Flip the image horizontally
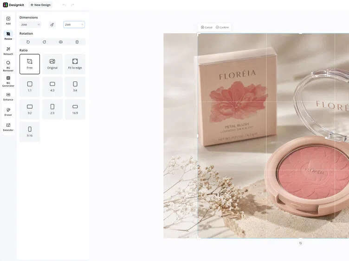The height and width of the screenshot is (261, 349). 60,42
